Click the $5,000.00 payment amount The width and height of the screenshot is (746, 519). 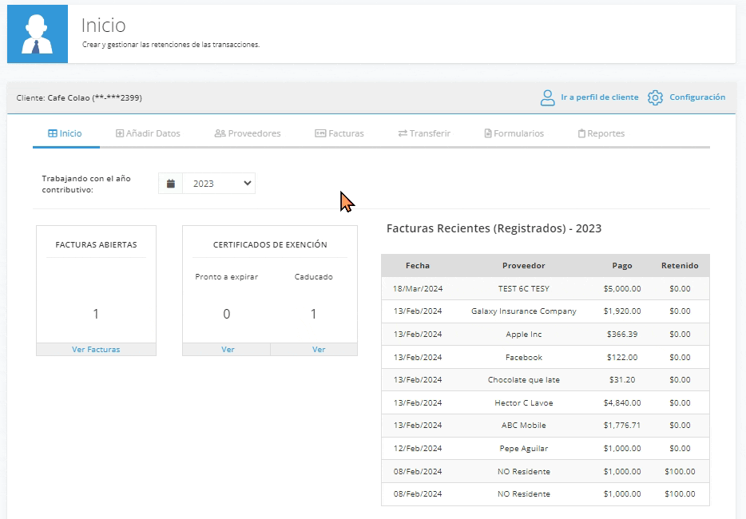(x=622, y=288)
